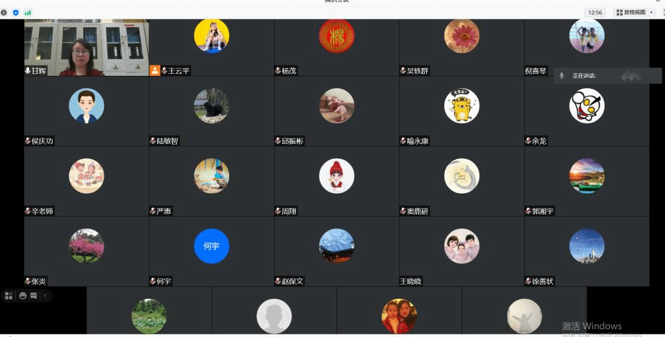
Task: Click the orange host badge beside 王云平
Action: coord(155,70)
